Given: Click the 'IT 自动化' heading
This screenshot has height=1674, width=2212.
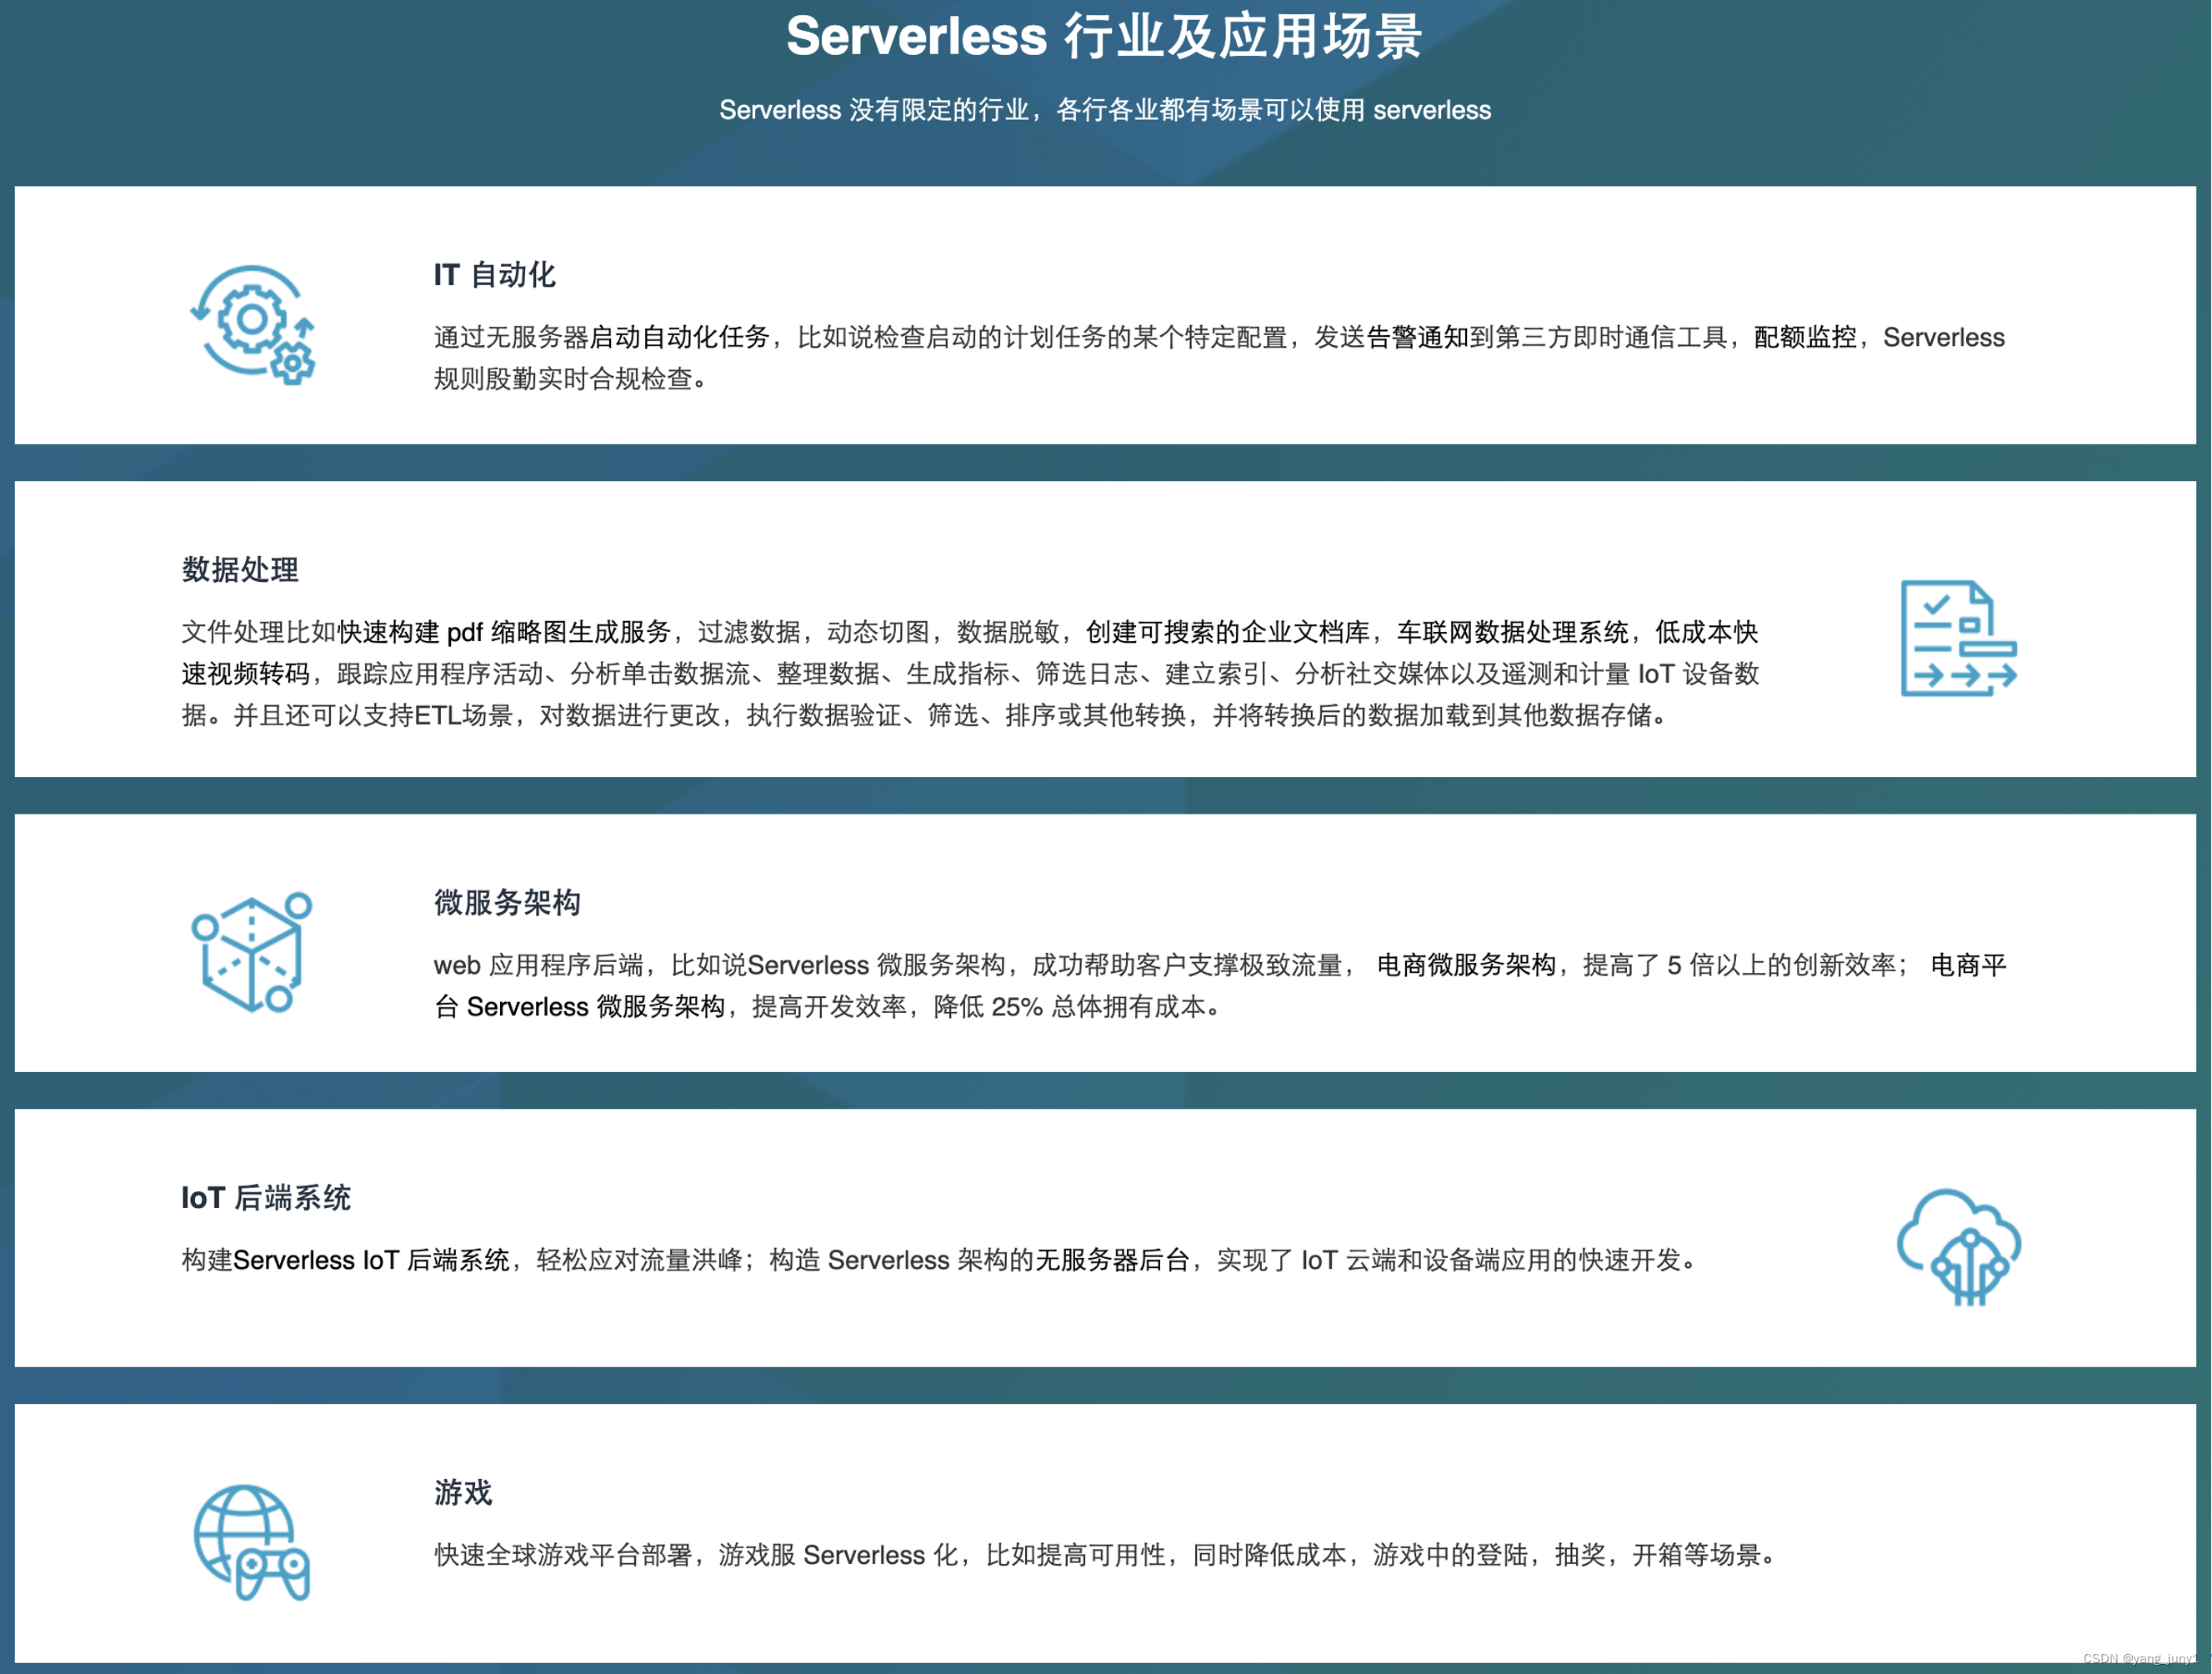Looking at the screenshot, I should click(x=494, y=275).
